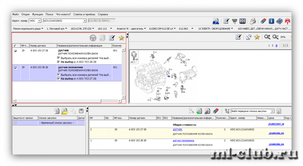Click the steering wheel icon in parts panel
The image size is (303, 166).
pos(93,38)
